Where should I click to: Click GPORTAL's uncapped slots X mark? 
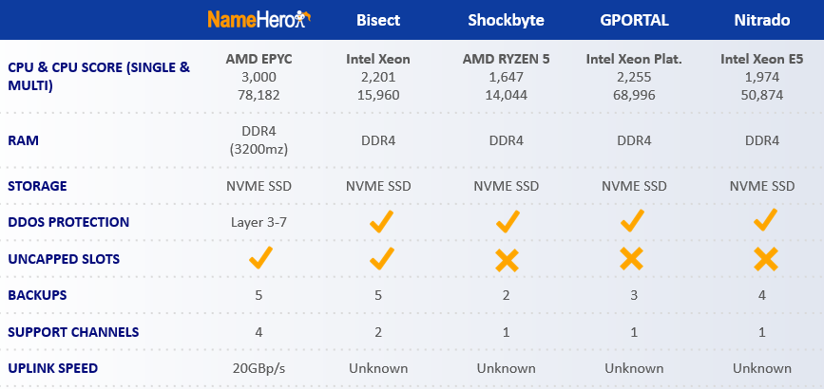point(632,259)
